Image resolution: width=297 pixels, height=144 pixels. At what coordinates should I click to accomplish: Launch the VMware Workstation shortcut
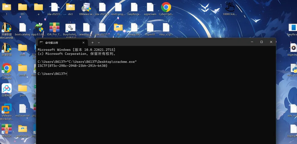click(6, 109)
